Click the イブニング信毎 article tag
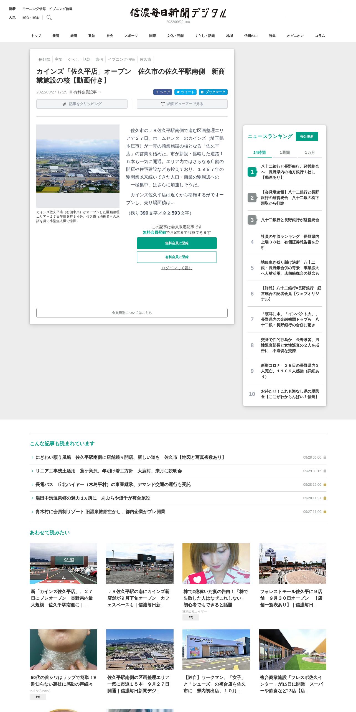356x712 pixels. (x=121, y=59)
